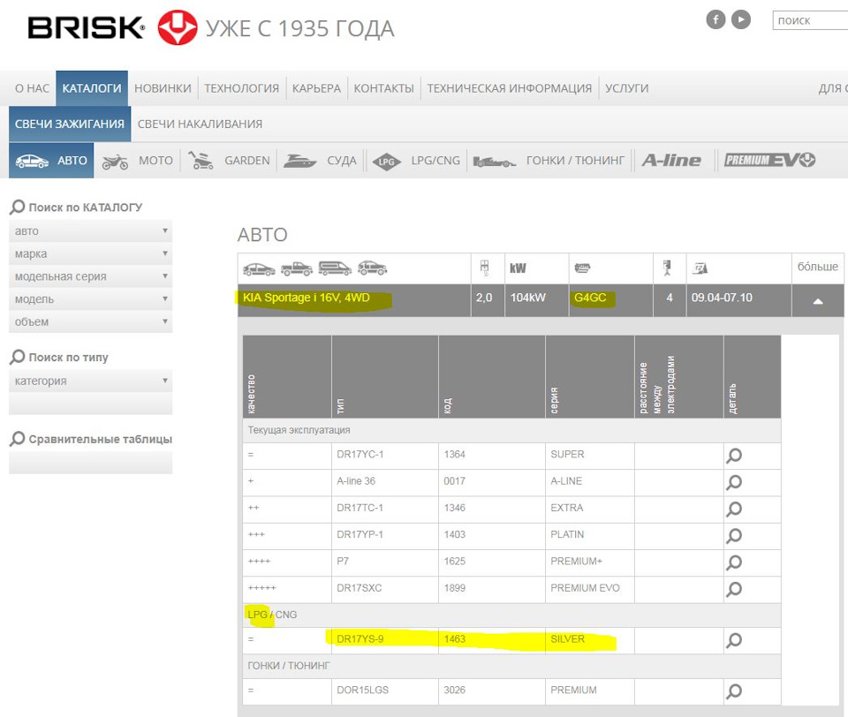848x717 pixels.
Task: View details for DR17YC-1 spark plug
Action: (x=734, y=456)
